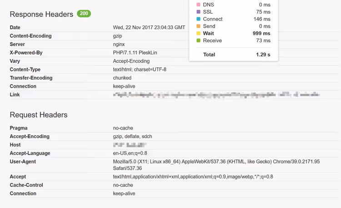The width and height of the screenshot is (341, 208).
Task: Click the green 200 status badge
Action: click(x=84, y=14)
